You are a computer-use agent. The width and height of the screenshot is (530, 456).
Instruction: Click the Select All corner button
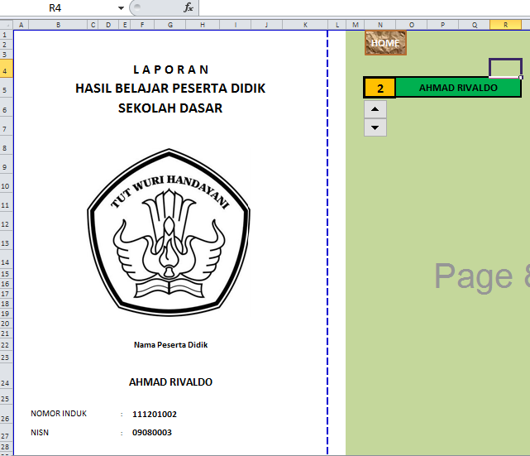pyautogui.click(x=6, y=25)
